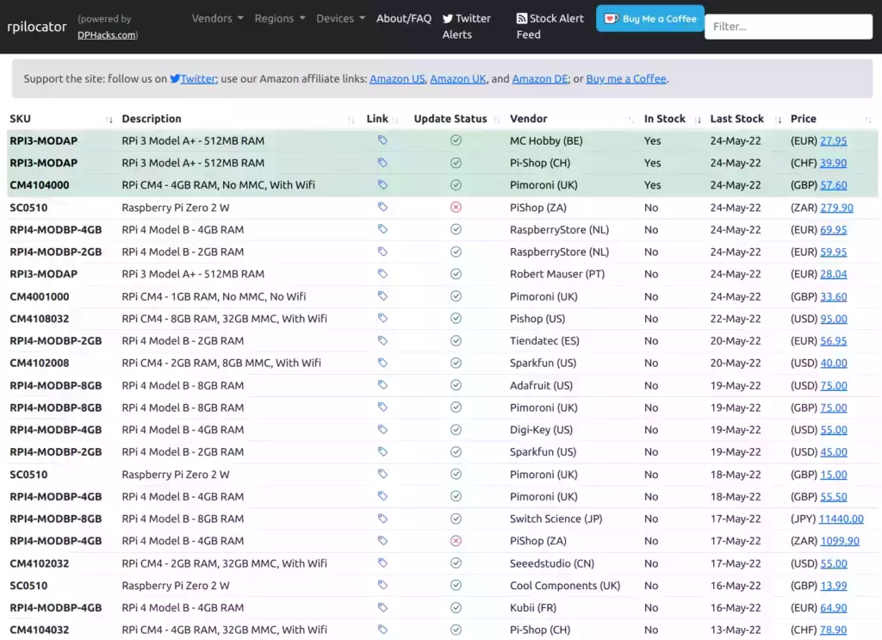This screenshot has width=882, height=640.
Task: Open the About/FAQ page
Action: [x=404, y=19]
